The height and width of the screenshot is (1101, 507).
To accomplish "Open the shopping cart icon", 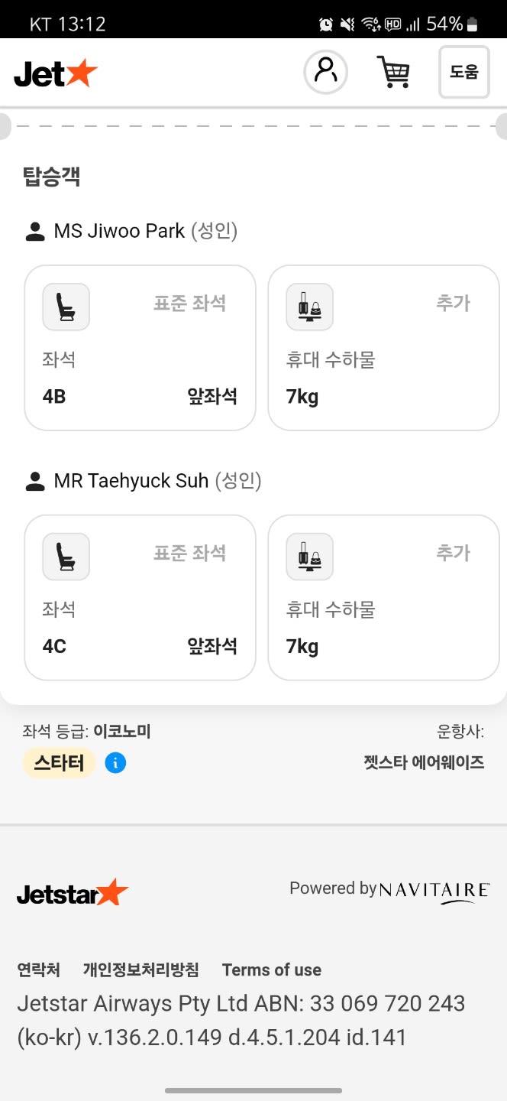I will (x=393, y=72).
